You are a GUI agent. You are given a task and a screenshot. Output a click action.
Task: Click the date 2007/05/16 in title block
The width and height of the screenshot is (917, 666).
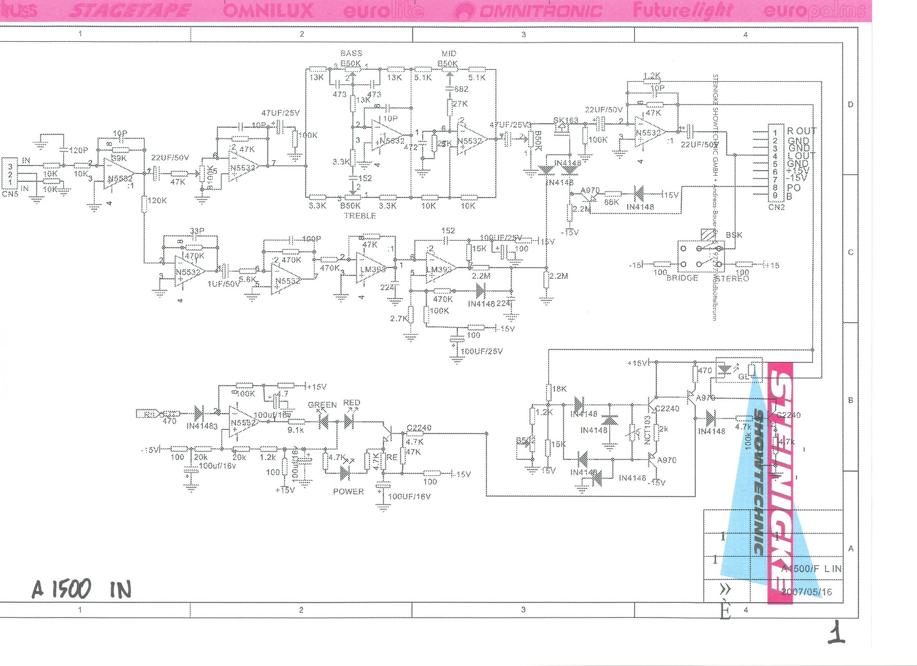(x=806, y=592)
